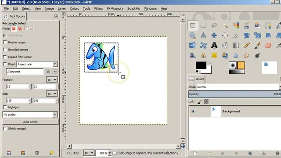Hide the Background layer via eye icon
This screenshot has width=281, height=158.
[x=193, y=111]
